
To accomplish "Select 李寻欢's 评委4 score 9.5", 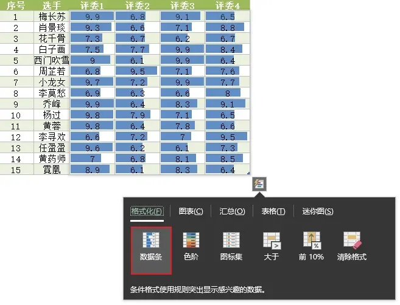I will [228, 137].
